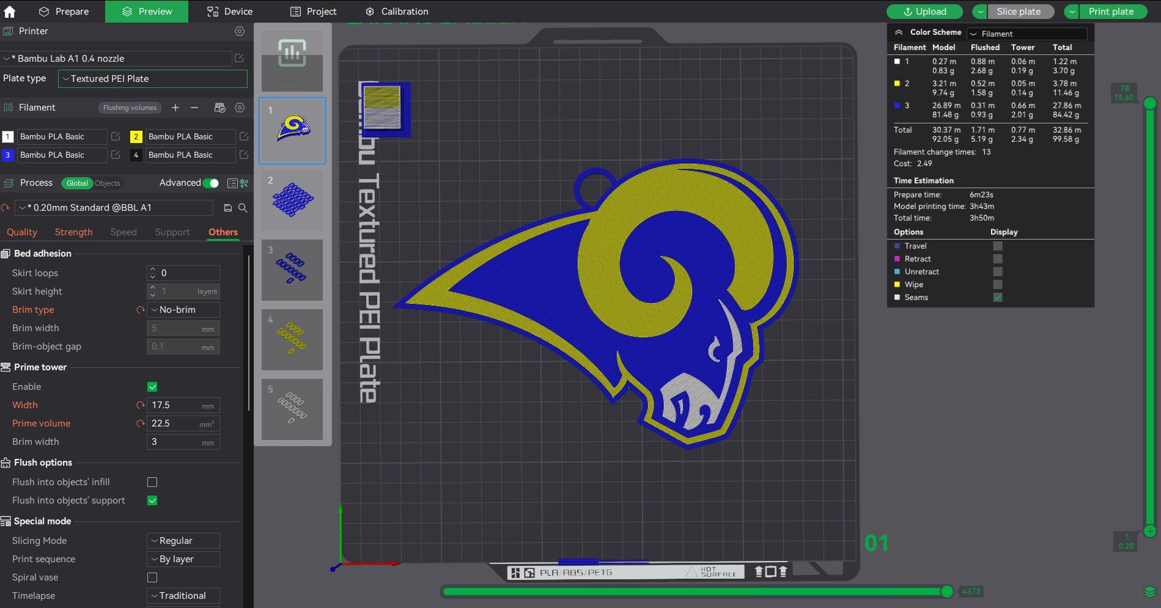Edit filament 2 Bambu PLA Basic preset

pyautogui.click(x=244, y=136)
